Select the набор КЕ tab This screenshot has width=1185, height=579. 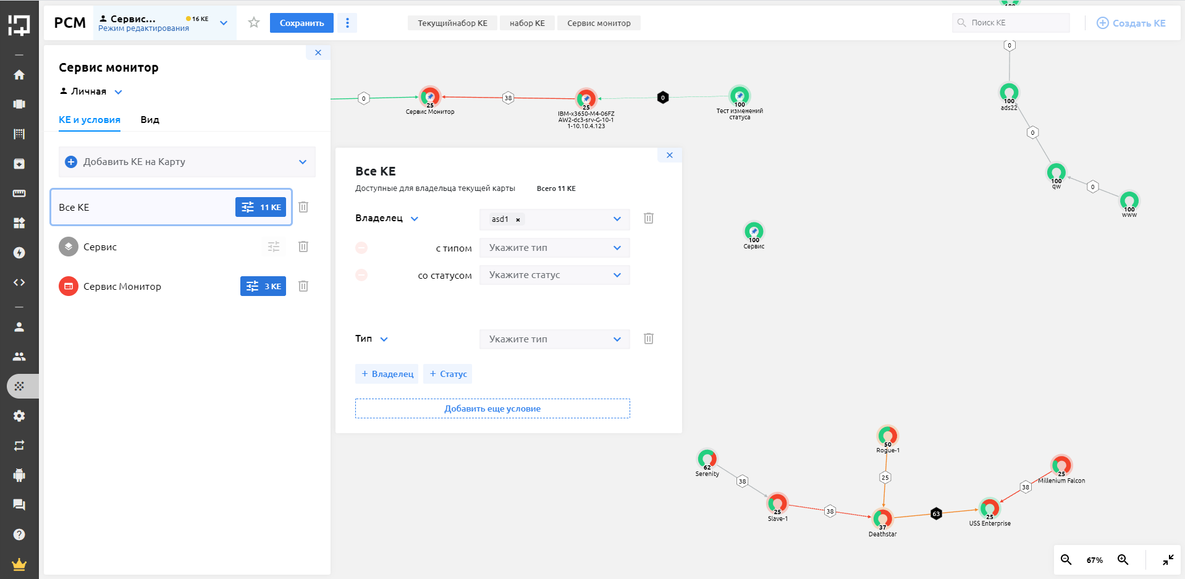[x=527, y=23]
